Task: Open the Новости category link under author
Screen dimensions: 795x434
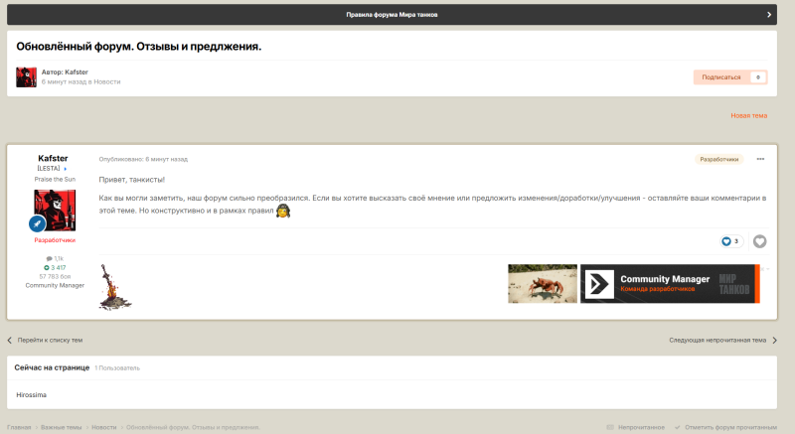Action: tap(107, 81)
